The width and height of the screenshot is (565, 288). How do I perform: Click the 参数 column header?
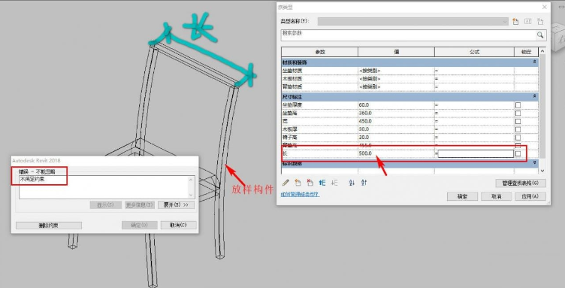click(x=319, y=52)
